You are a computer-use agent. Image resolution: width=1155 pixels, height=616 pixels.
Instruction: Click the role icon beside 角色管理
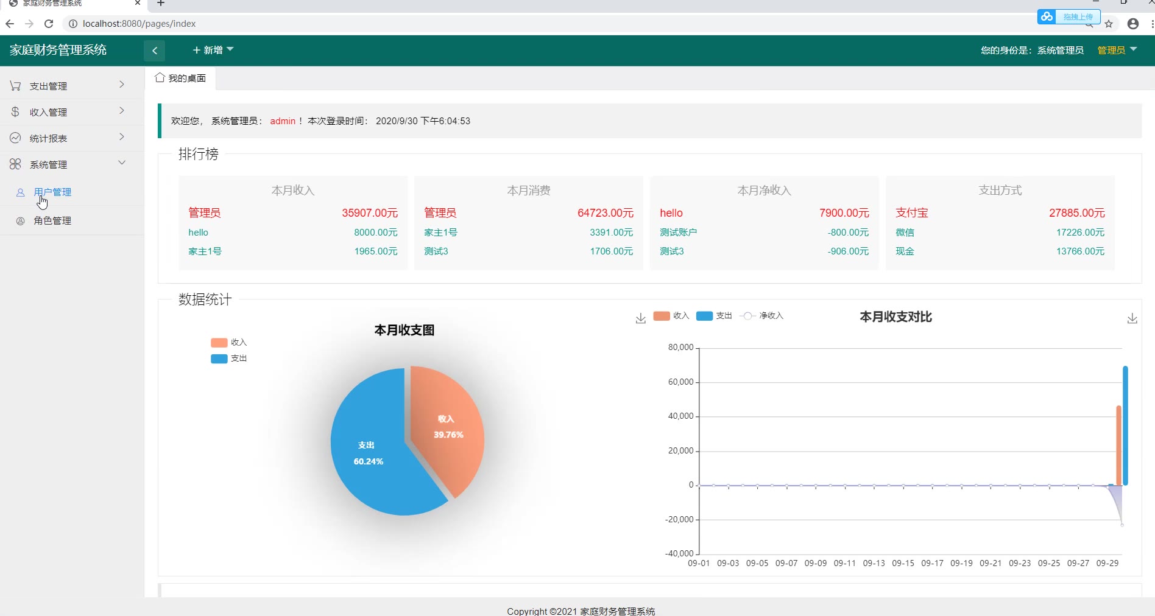20,221
